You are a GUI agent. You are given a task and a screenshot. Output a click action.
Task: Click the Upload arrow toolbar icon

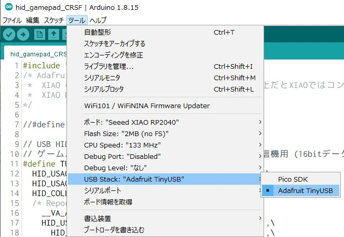pos(23,34)
